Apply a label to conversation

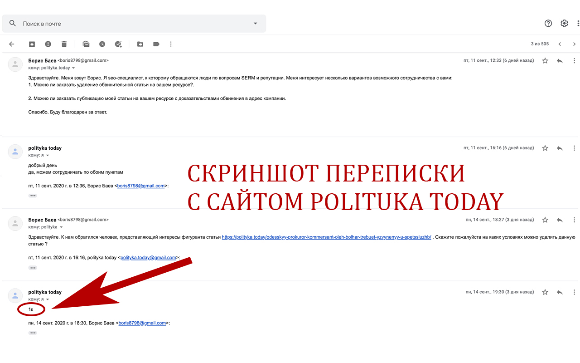(x=156, y=44)
